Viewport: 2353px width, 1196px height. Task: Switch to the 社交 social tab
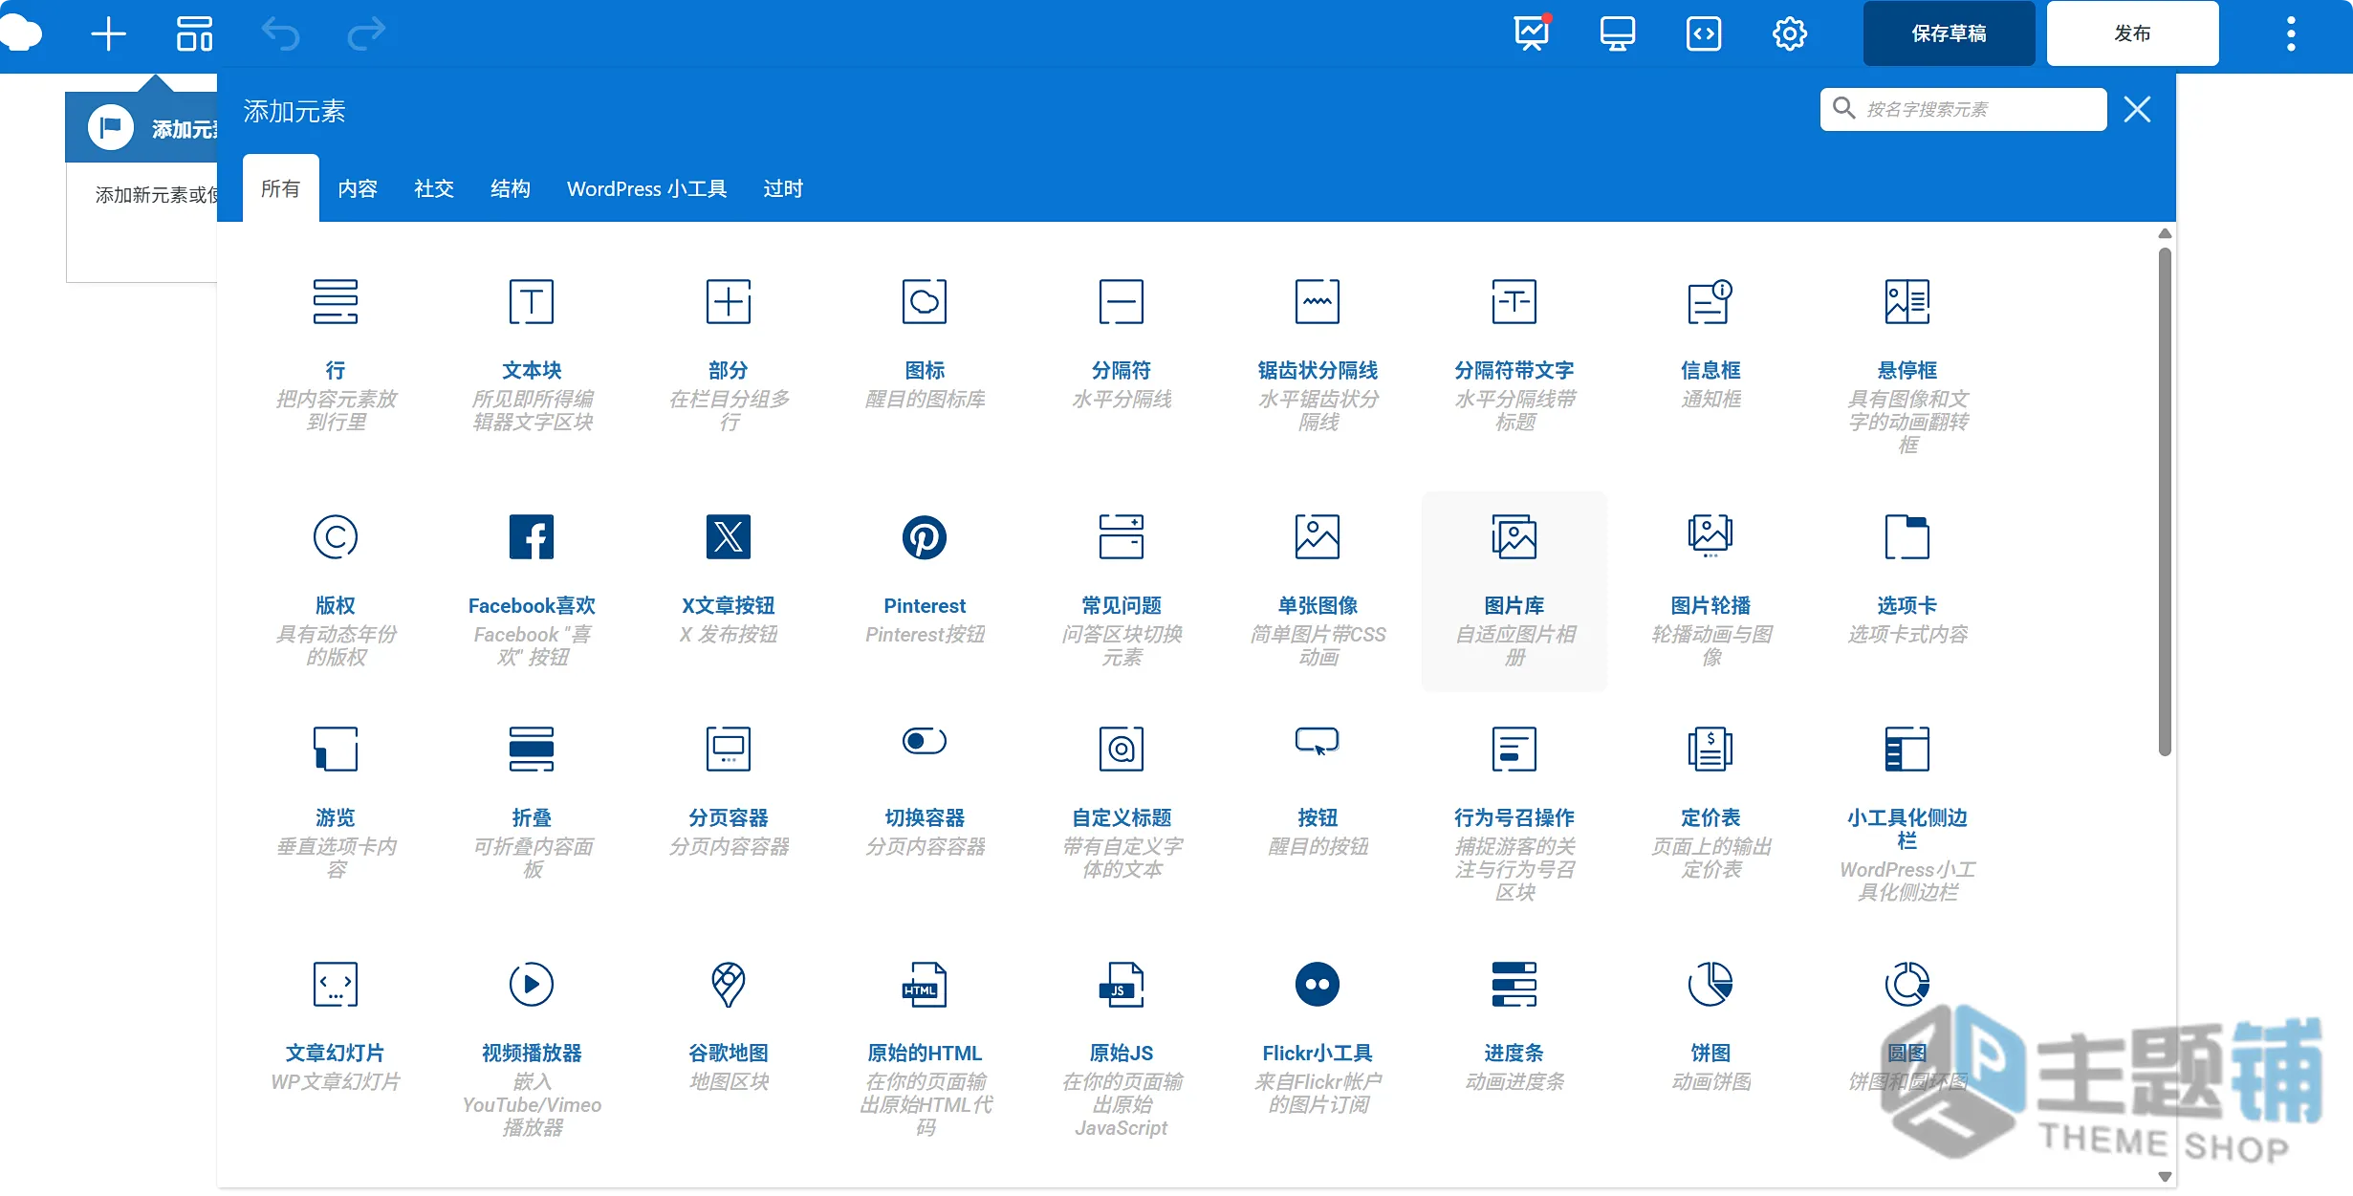point(434,188)
